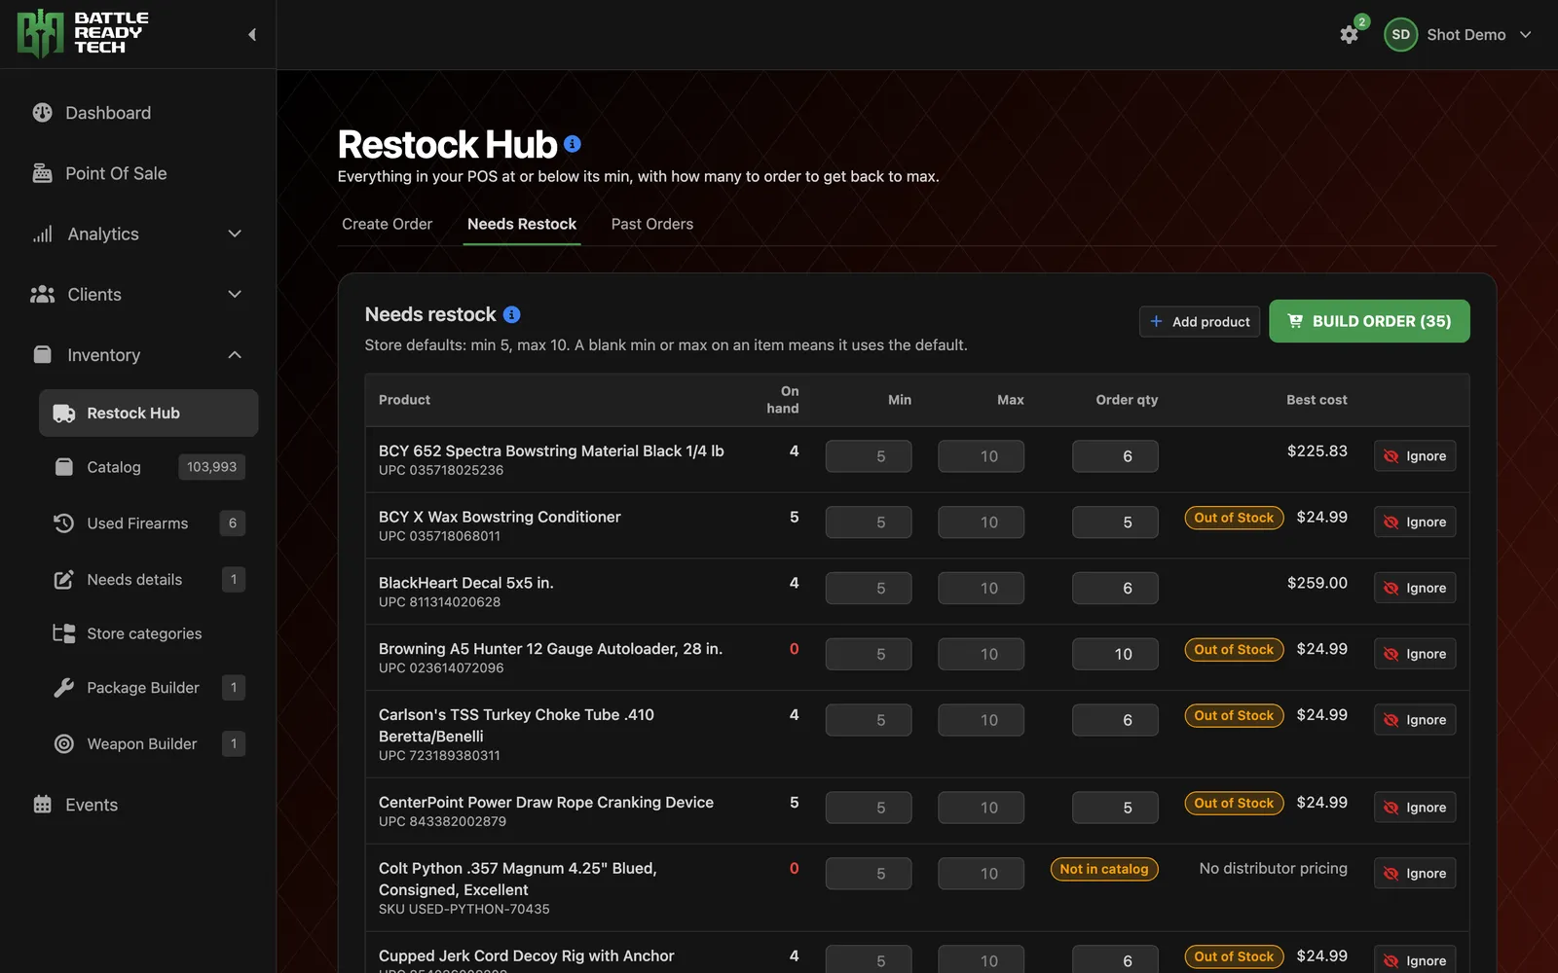Viewport: 1558px width, 973px height.
Task: Click the $259.00 best cost value
Action: click(x=1317, y=583)
